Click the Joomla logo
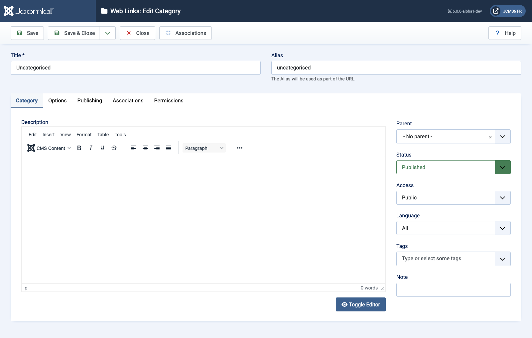 click(29, 11)
